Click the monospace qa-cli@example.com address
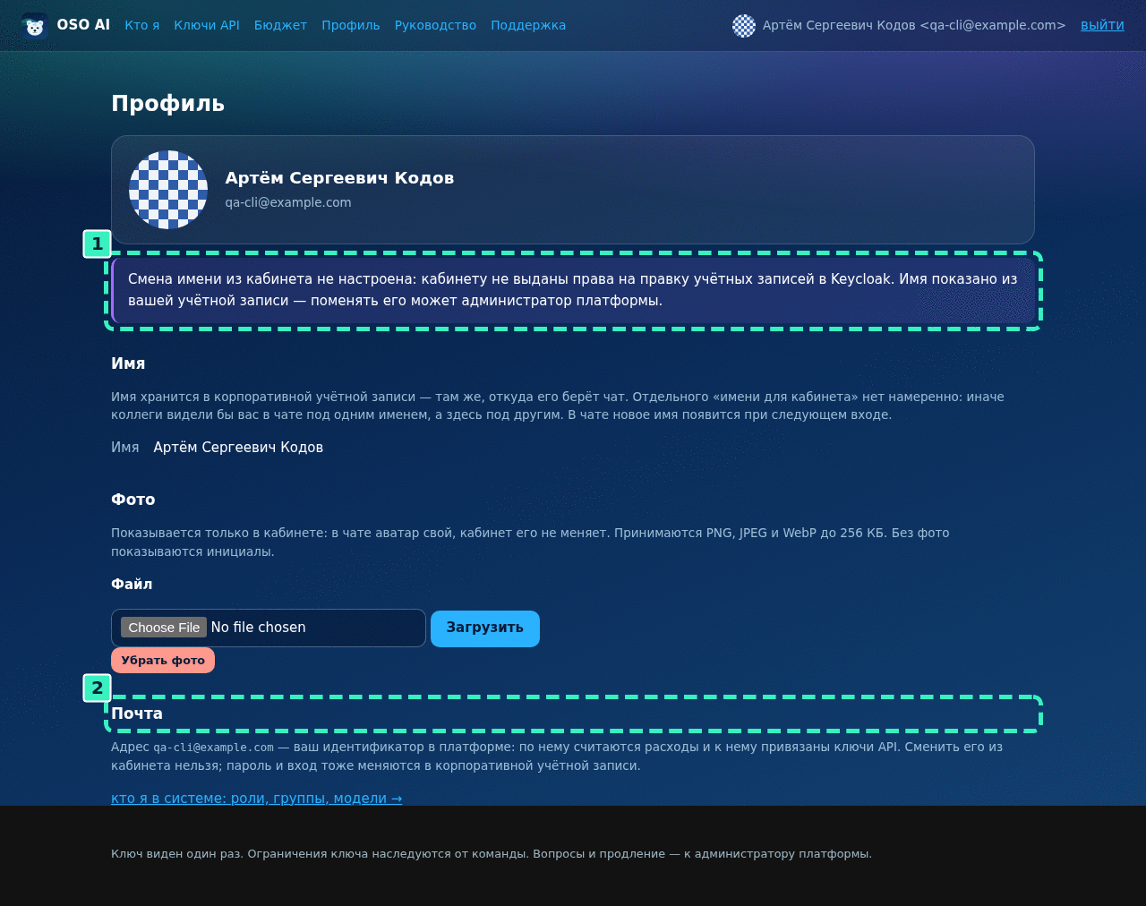Screen dimensions: 1146x906 (x=213, y=748)
